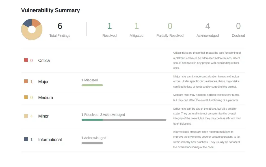Viewport: 266px width, 167px height.
Task: Click the '1 Resolved, 3 Acknowledged' text
Action: pyautogui.click(x=103, y=115)
